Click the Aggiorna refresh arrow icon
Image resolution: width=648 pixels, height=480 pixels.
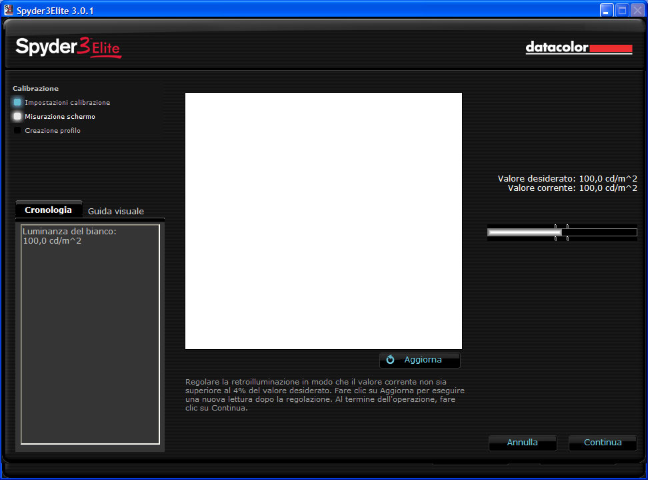coord(390,360)
